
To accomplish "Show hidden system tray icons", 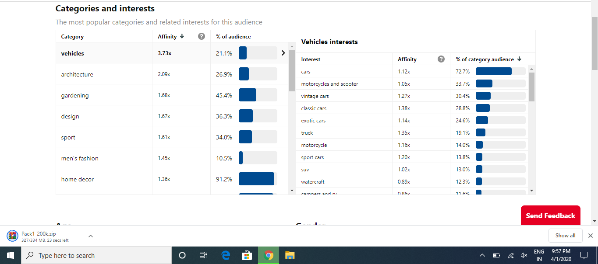I will (x=482, y=255).
